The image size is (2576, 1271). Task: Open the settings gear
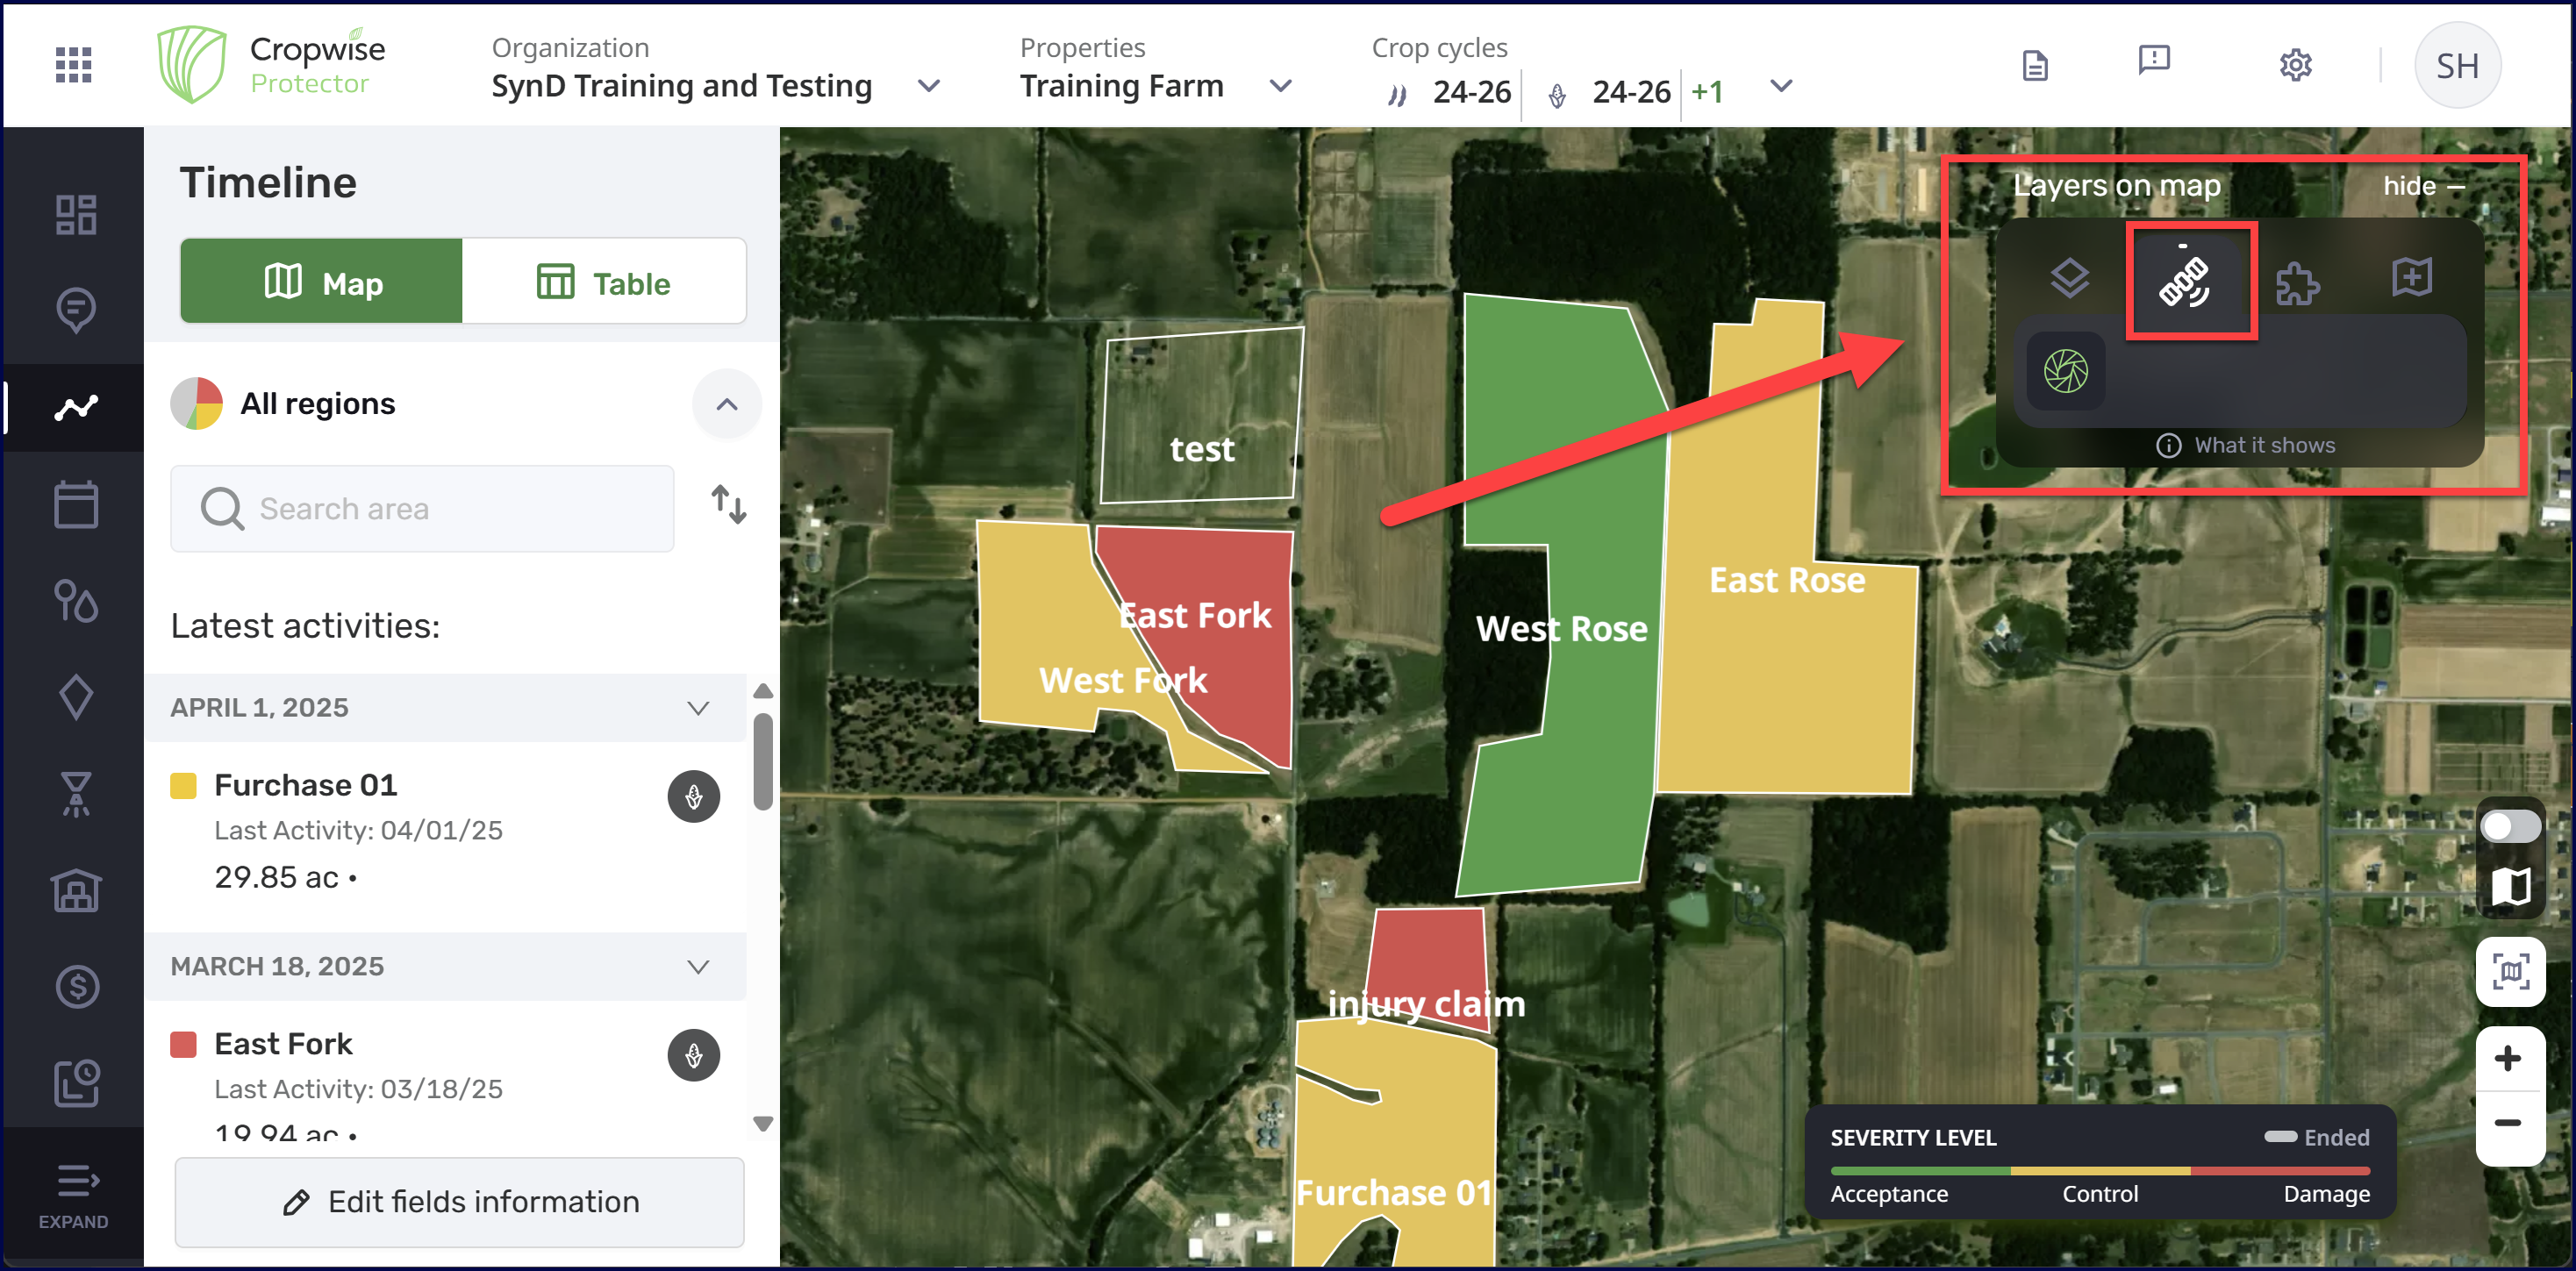coord(2295,65)
